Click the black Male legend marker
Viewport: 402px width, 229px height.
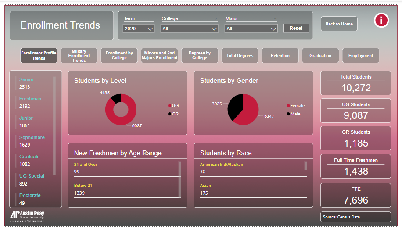tap(288, 114)
